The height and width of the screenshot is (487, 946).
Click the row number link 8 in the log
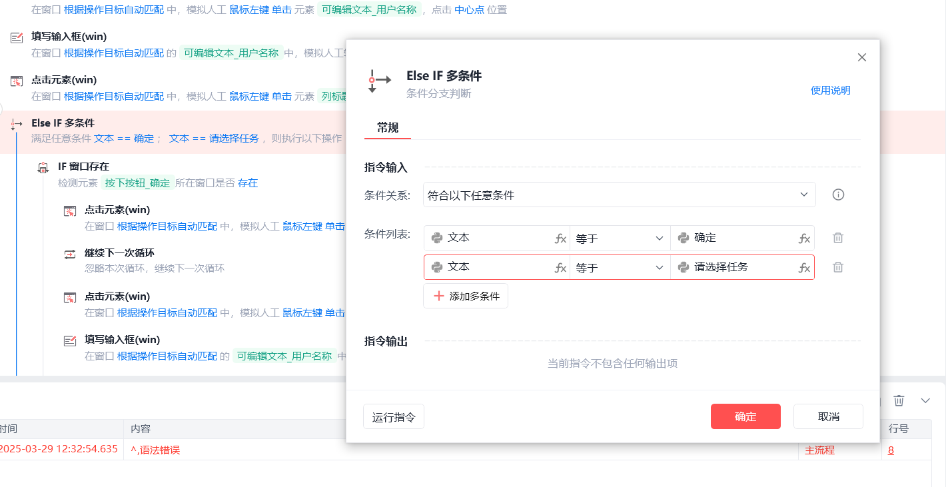tap(891, 450)
